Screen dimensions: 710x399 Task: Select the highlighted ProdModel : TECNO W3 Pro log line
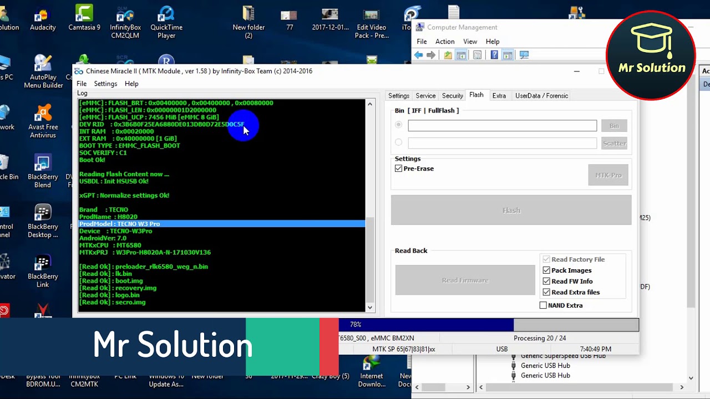[222, 224]
